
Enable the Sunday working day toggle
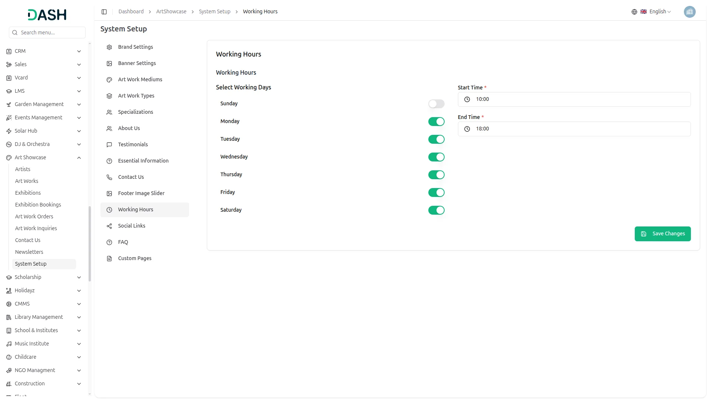coord(436,104)
